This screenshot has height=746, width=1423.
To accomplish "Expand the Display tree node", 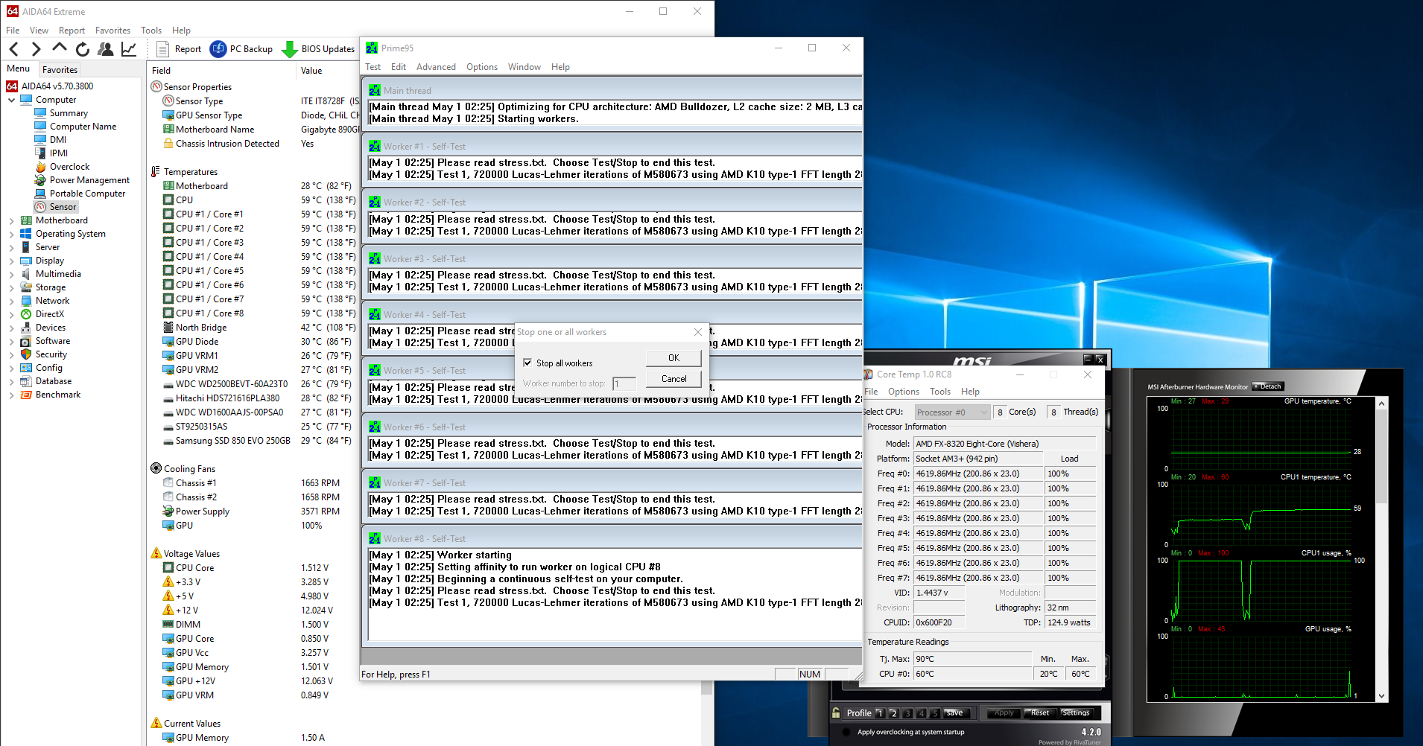I will click(12, 261).
